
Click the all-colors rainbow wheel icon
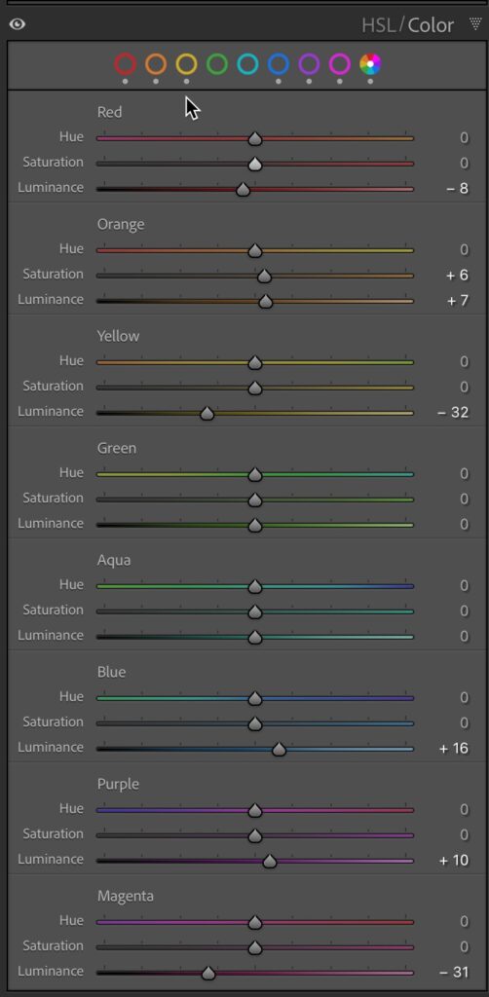point(370,64)
